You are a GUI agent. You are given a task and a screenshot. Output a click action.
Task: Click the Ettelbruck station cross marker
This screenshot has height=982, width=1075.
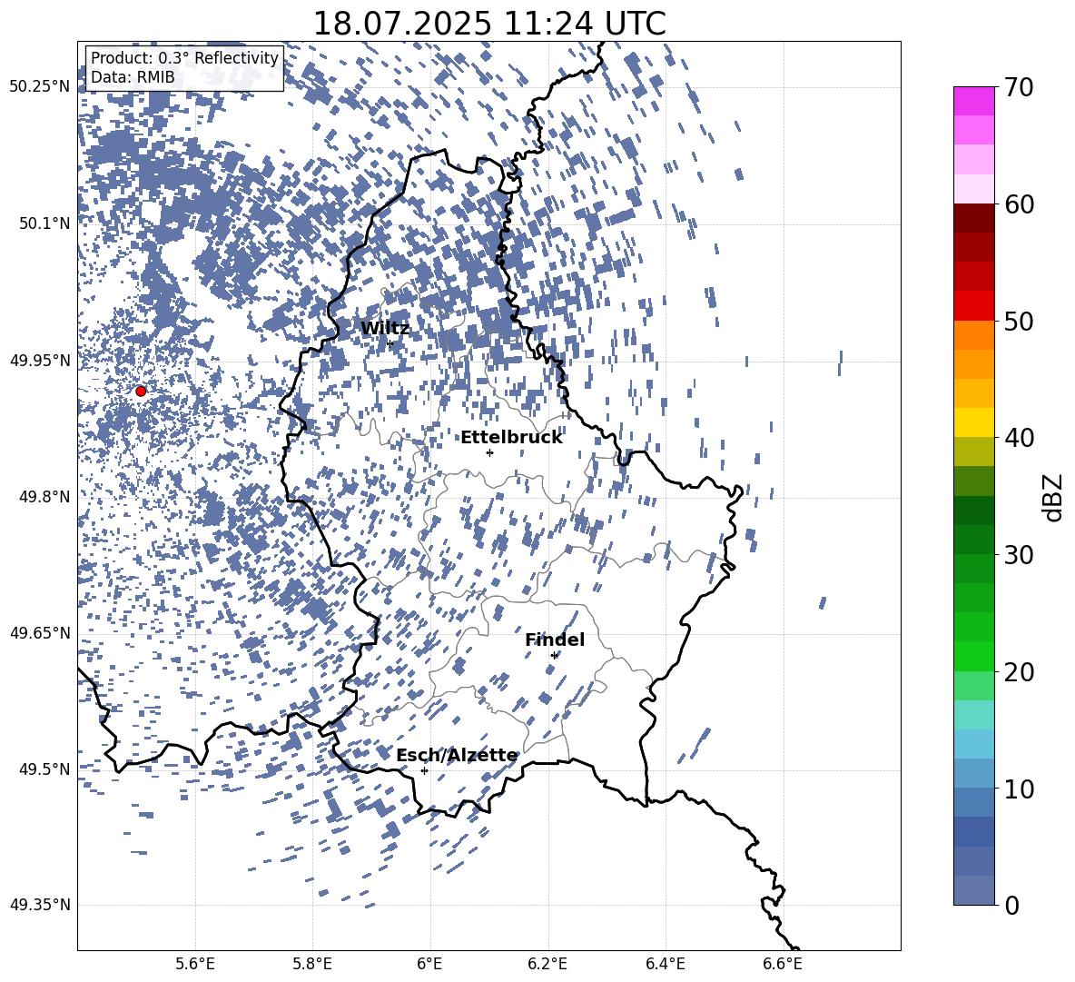pyautogui.click(x=489, y=452)
